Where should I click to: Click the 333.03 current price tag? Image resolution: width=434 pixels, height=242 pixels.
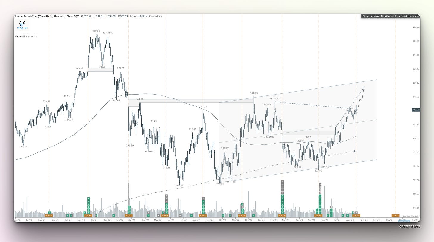click(416, 110)
